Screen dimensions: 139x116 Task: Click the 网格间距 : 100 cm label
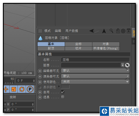pyautogui.click(x=18, y=73)
